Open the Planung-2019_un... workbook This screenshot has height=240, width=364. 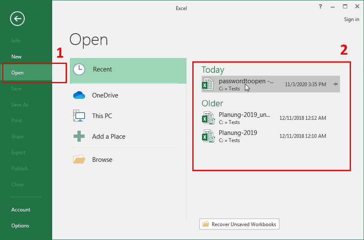pyautogui.click(x=271, y=118)
